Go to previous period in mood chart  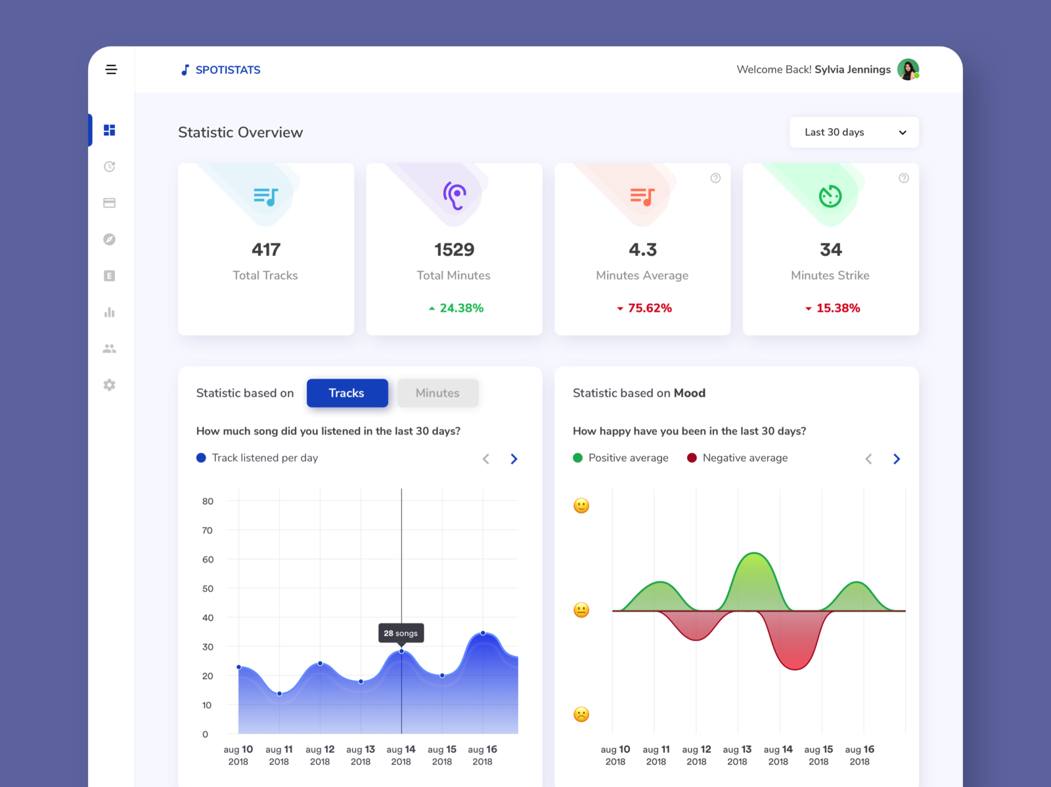click(868, 459)
